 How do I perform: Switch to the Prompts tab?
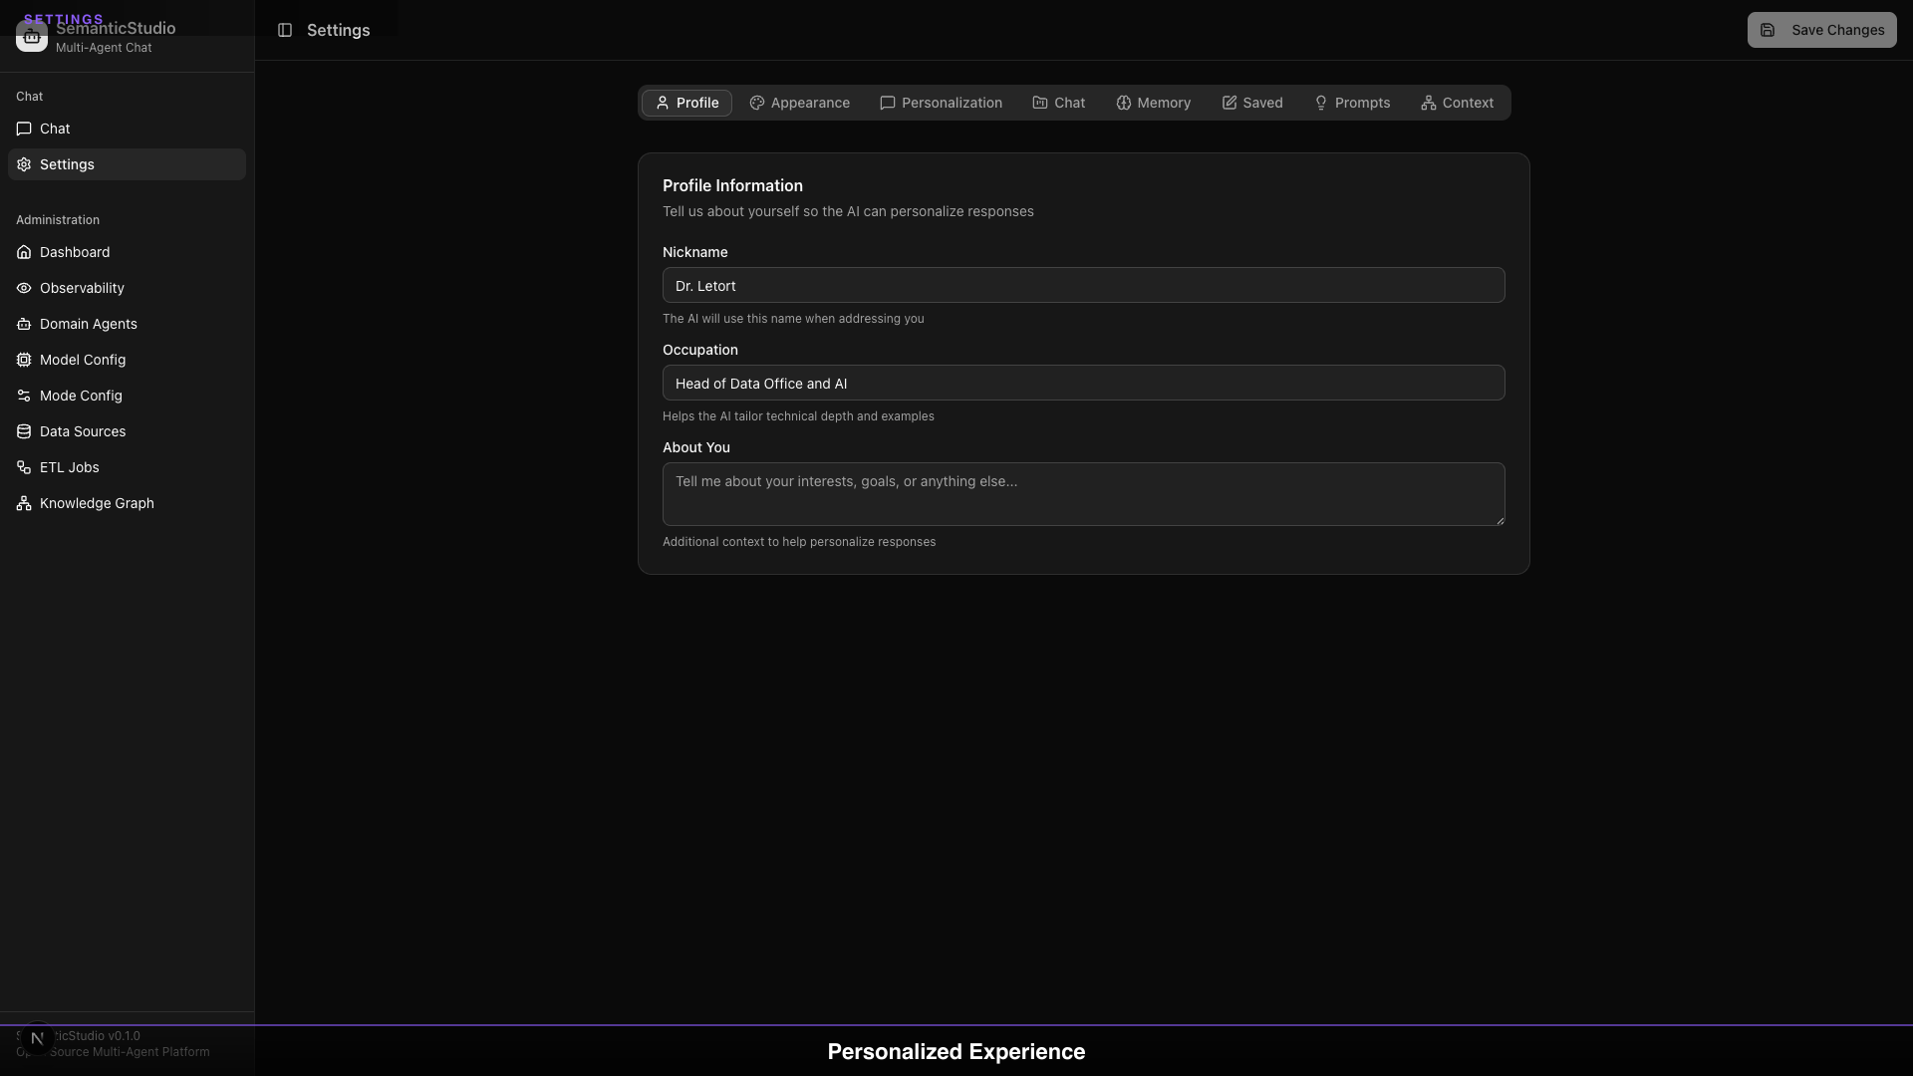click(1352, 103)
